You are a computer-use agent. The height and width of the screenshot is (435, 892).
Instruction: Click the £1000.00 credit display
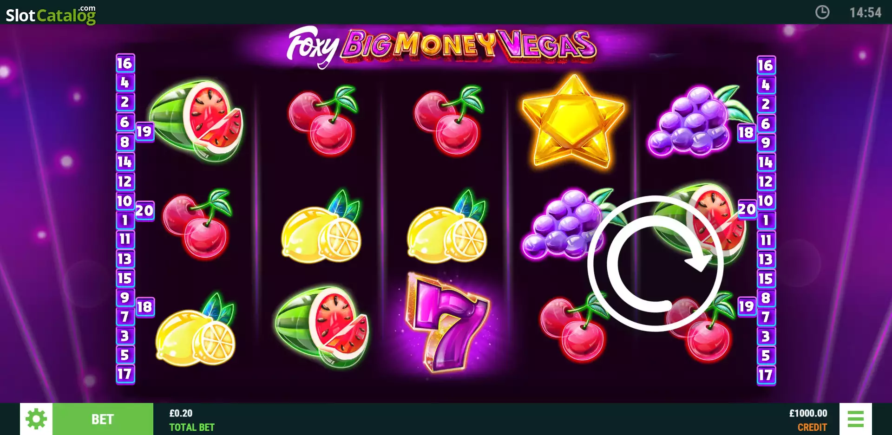pos(808,413)
